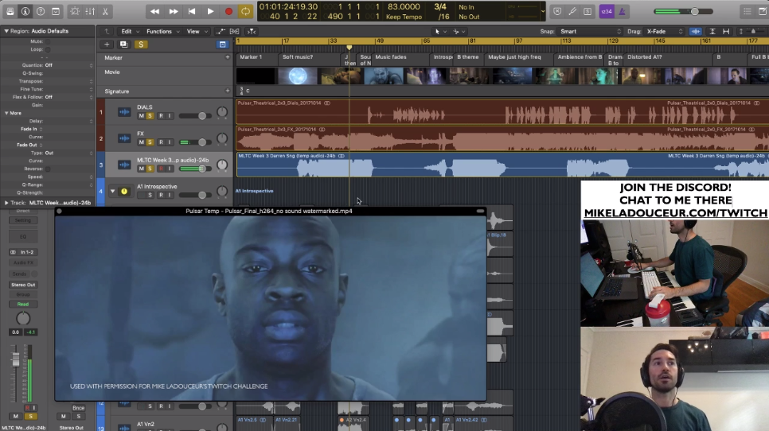Open the Functions menu

pos(163,31)
